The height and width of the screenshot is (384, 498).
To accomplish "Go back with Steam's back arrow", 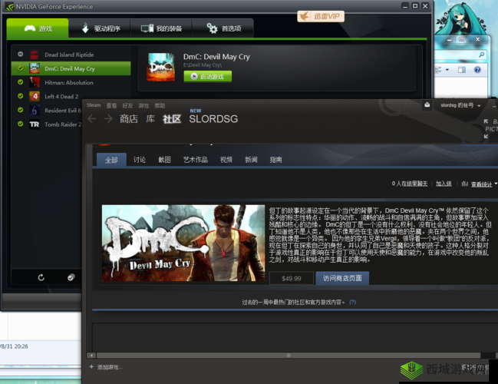I will pos(92,119).
